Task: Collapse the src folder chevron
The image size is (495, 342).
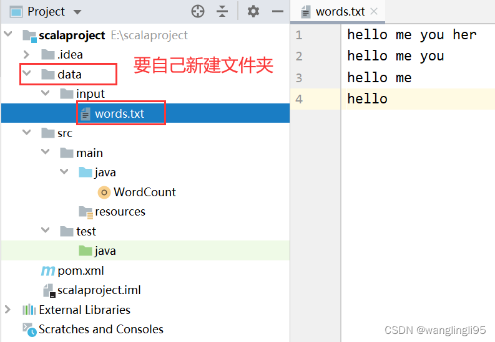Action: click(27, 132)
